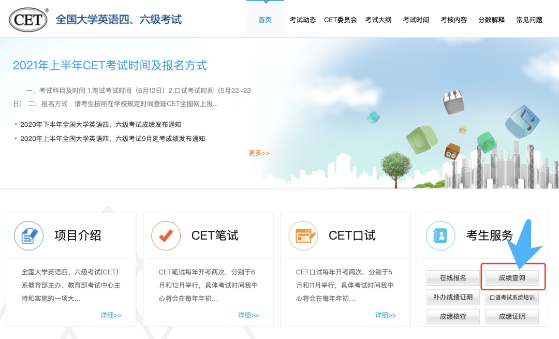Viewport: 559px width, 339px height.
Task: Click the 成绩核查 button
Action: [x=453, y=317]
